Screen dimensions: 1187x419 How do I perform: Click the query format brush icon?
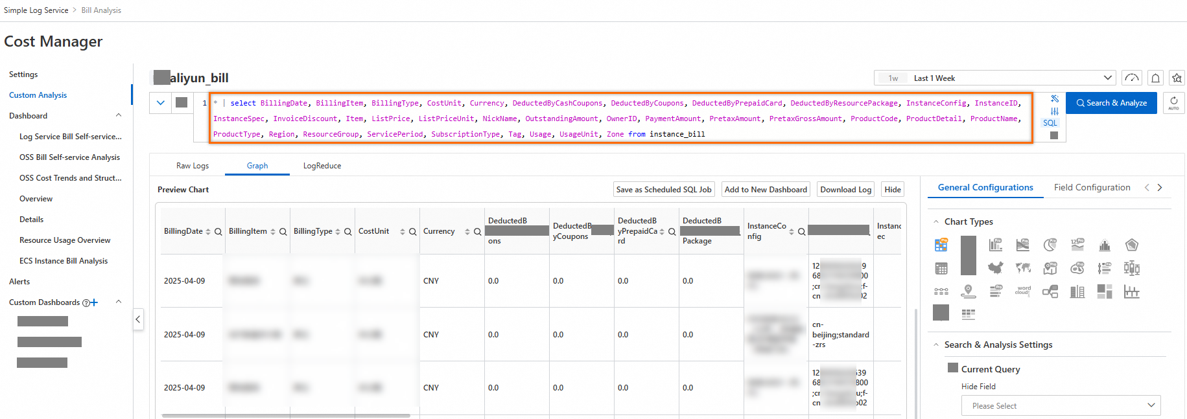pyautogui.click(x=1054, y=99)
